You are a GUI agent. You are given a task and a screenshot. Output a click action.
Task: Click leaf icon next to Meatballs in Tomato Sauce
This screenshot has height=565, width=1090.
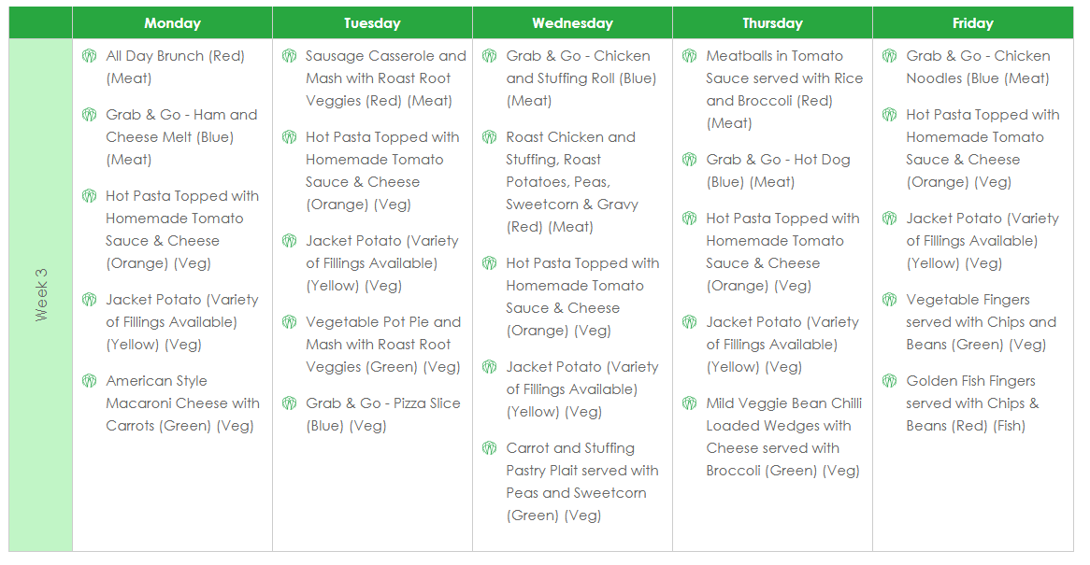(x=690, y=56)
